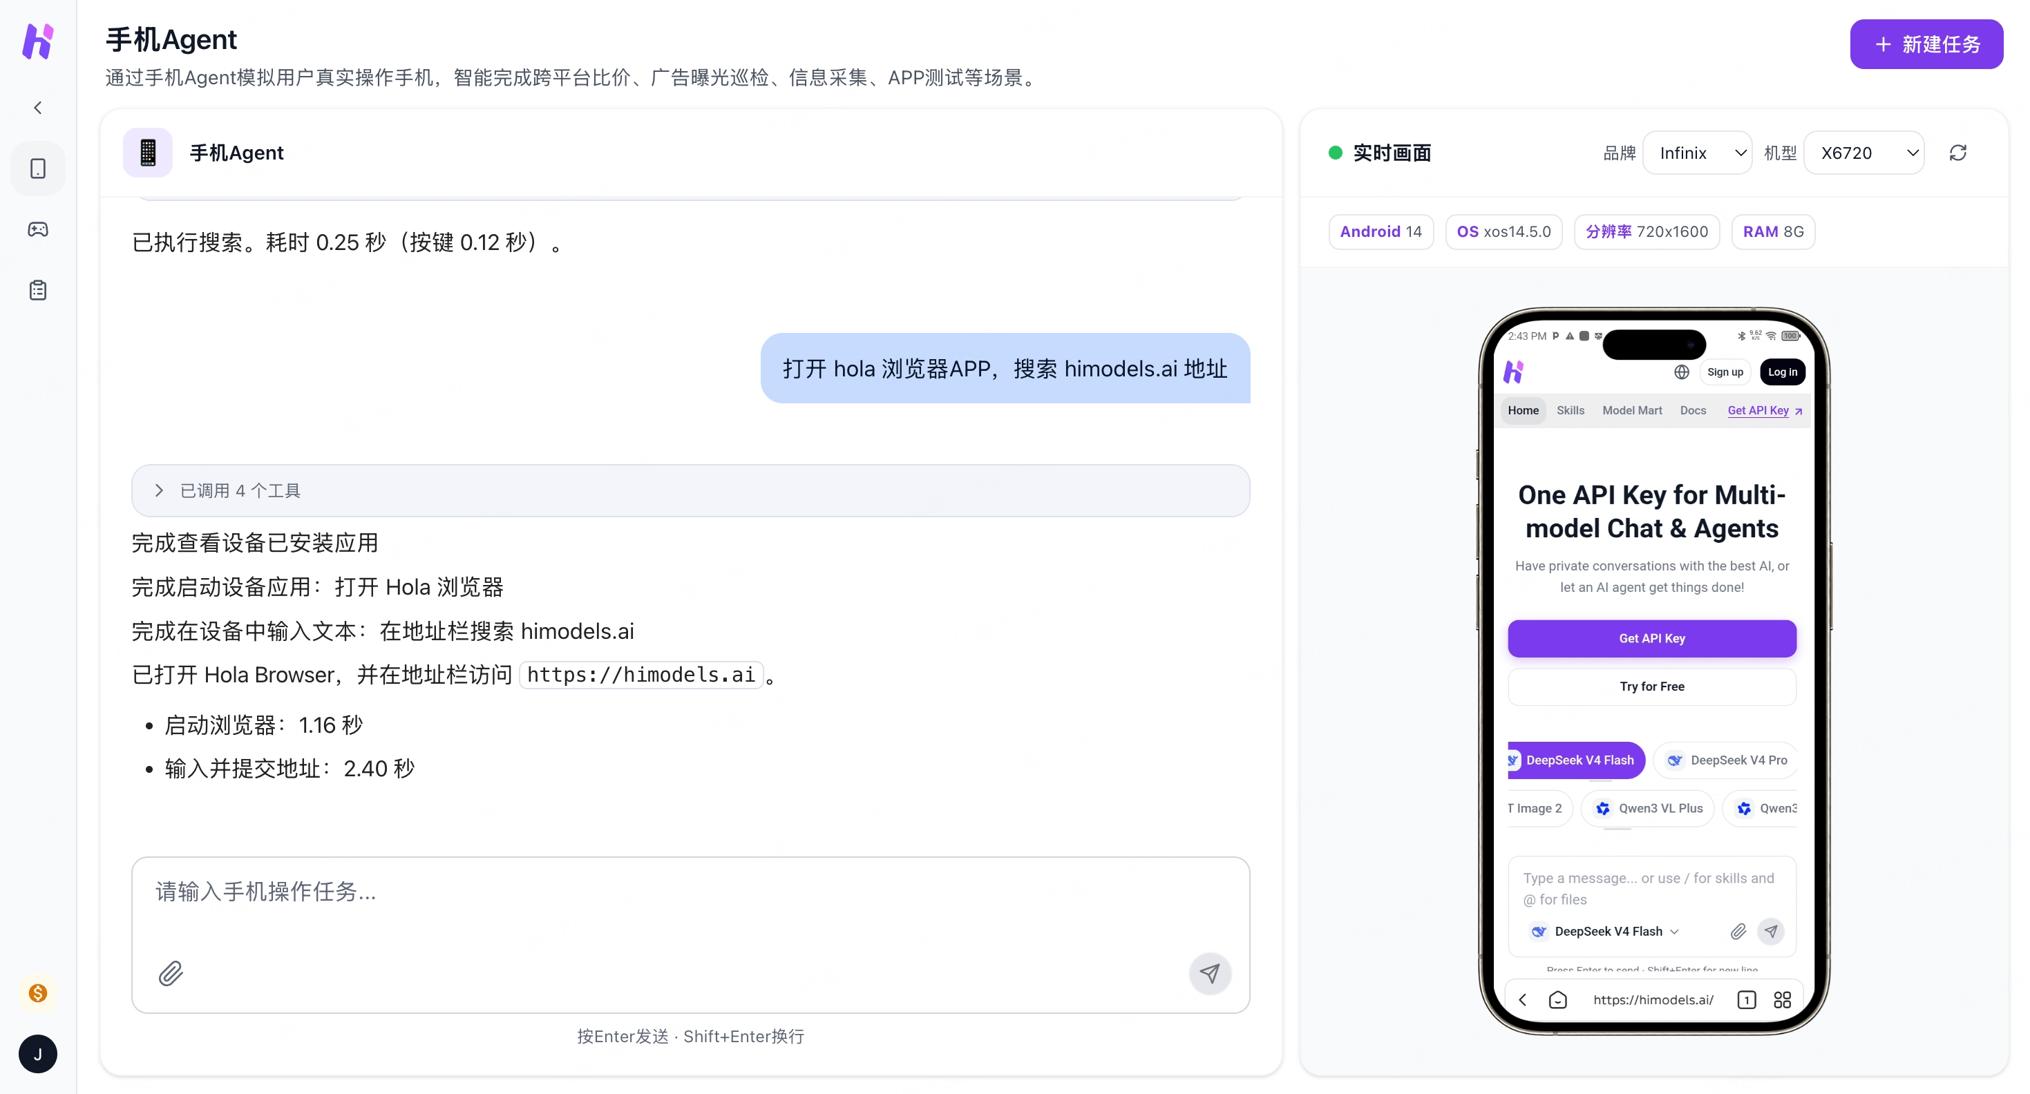Screen dimensions: 2030x1094
Task: Click the purple H logo in sidebar
Action: [38, 41]
